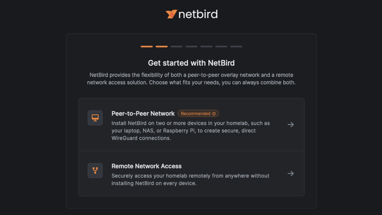Click the third progress step indicator
Viewport: 382px width, 215px height.
tap(176, 47)
